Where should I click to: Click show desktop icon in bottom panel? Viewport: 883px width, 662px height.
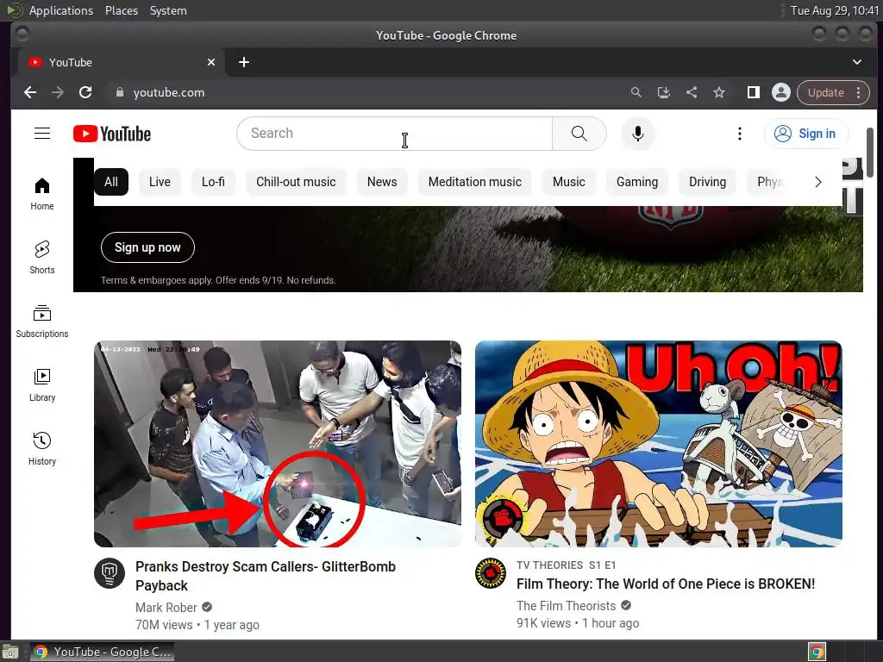coord(10,652)
